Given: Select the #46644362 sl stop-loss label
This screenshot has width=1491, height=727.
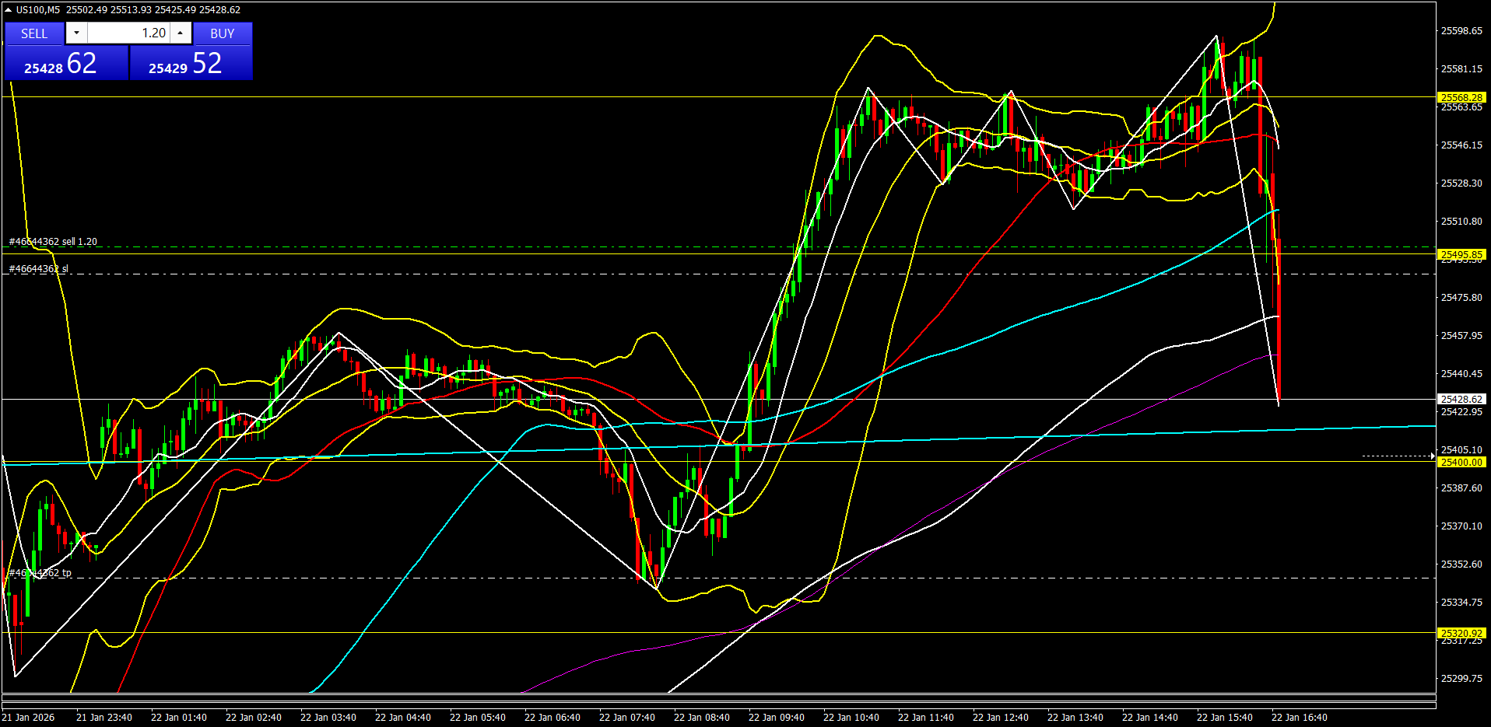Looking at the screenshot, I should click(x=39, y=269).
